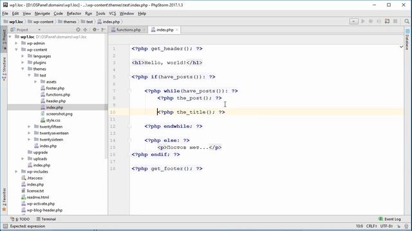The height and width of the screenshot is (231, 412).
Task: Click line number 10 in the gutter
Action: [x=113, y=112]
